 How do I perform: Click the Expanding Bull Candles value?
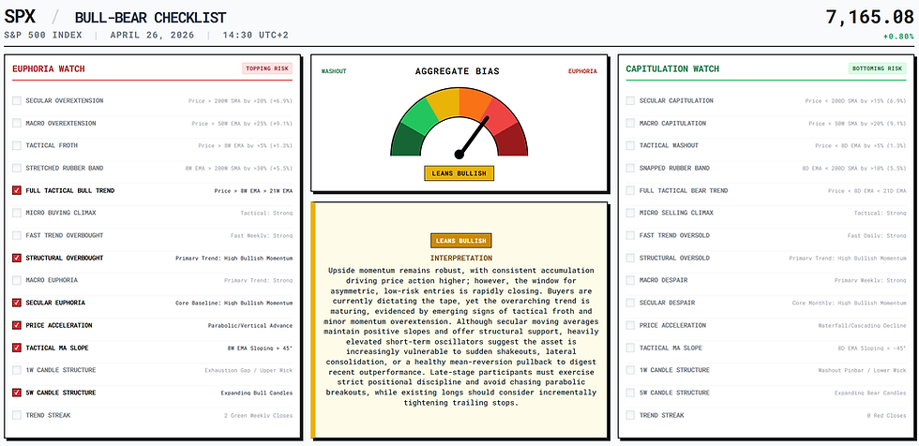point(257,393)
